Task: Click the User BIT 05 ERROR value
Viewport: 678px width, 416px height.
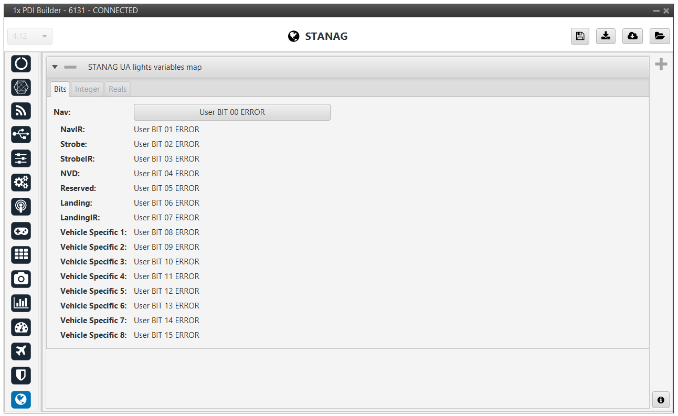Action: (x=166, y=188)
